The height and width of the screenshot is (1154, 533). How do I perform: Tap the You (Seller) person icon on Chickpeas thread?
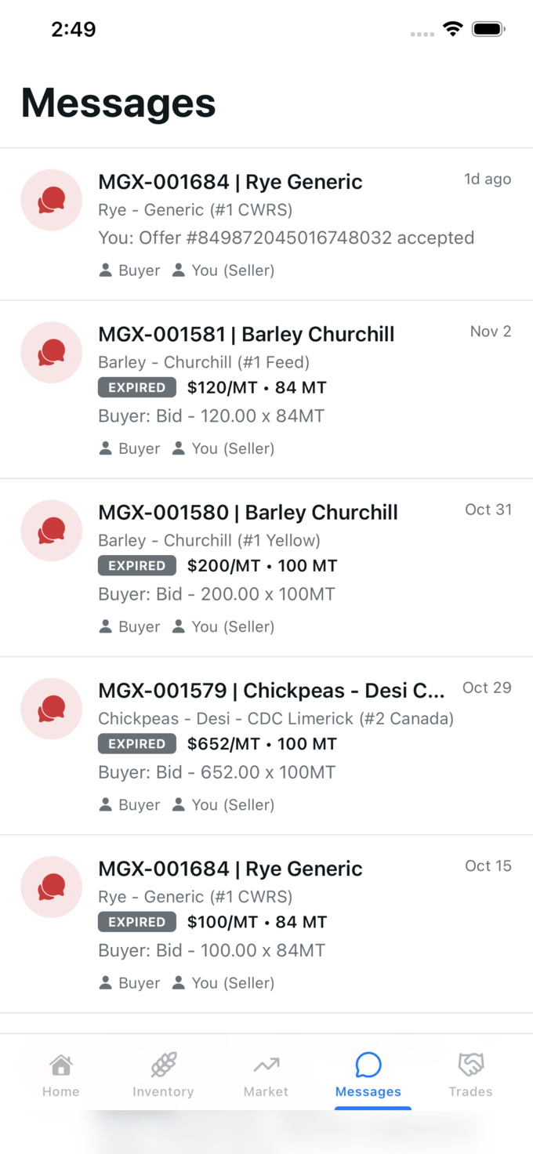coord(178,804)
